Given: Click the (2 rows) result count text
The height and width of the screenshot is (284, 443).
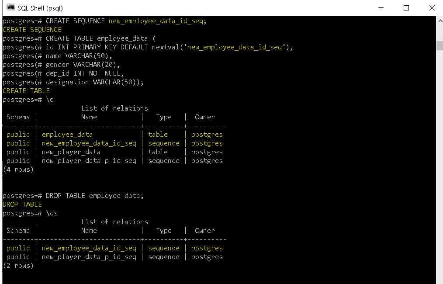Looking at the screenshot, I should click(18, 265).
